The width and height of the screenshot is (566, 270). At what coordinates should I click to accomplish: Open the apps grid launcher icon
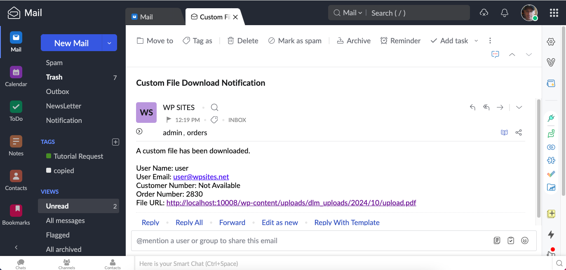[x=554, y=13]
